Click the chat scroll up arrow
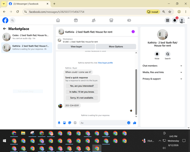 coord(136,53)
